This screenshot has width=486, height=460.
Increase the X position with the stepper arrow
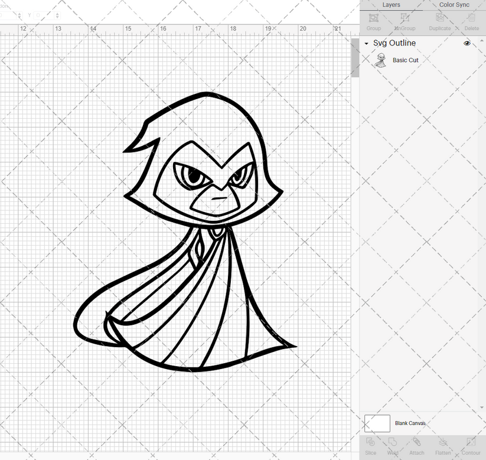[19, 14]
